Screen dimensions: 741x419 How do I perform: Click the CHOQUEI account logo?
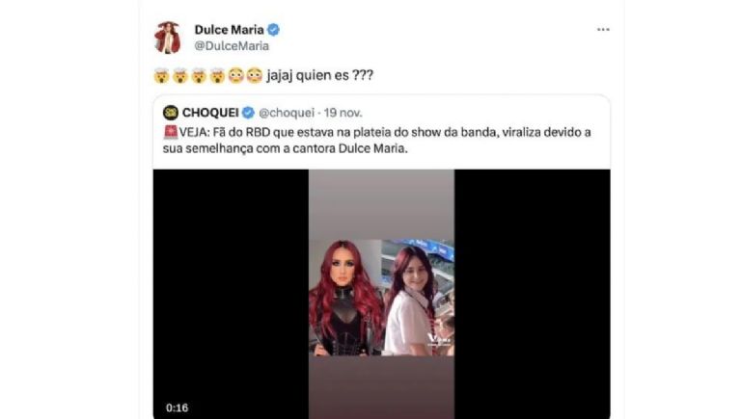coord(171,113)
